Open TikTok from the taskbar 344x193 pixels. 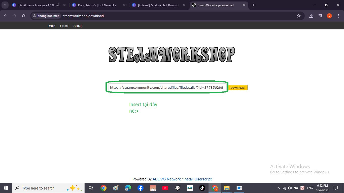coord(202,188)
